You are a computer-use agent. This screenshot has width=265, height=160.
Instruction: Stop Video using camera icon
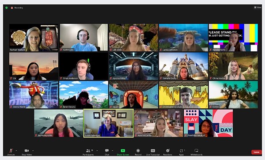(x=26, y=152)
